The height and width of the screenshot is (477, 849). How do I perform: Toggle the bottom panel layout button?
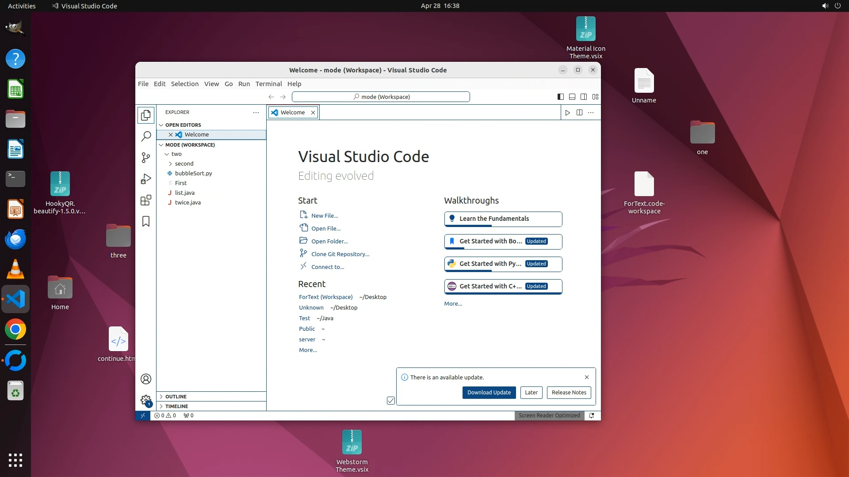pyautogui.click(x=572, y=97)
